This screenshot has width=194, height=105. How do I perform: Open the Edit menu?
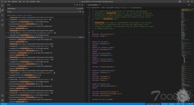[x=9, y=2]
